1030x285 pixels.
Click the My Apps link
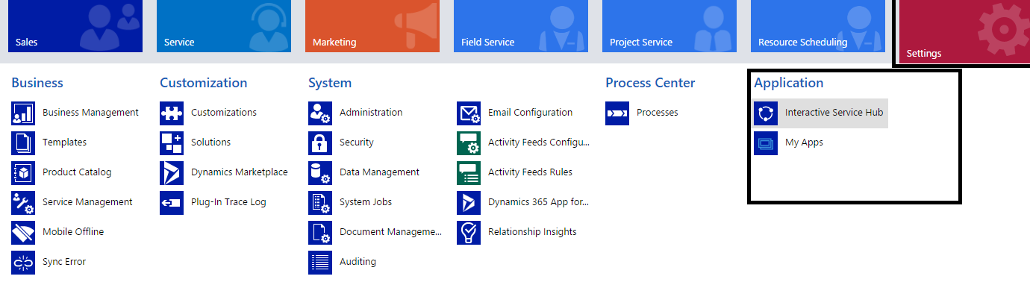coord(804,142)
